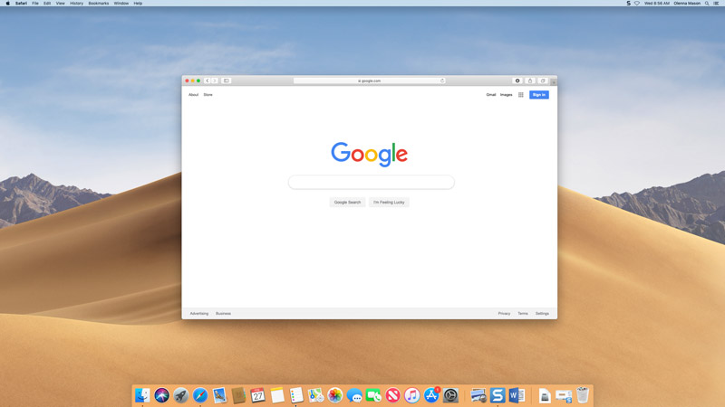This screenshot has height=407, width=725.
Task: Open the Settings footer link
Action: pos(542,313)
